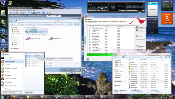Select autoruns.exe in the System Tools file list

pos(148,81)
